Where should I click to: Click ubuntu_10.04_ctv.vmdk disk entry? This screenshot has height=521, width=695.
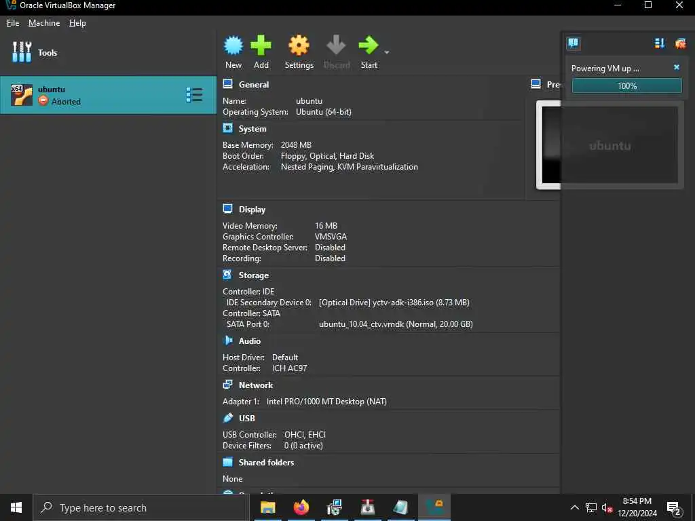coord(396,324)
